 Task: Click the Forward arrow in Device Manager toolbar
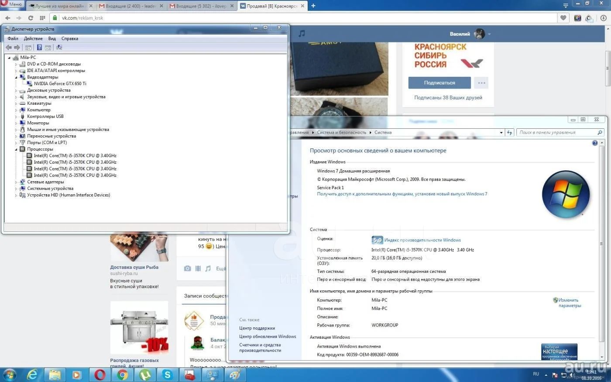[x=17, y=47]
